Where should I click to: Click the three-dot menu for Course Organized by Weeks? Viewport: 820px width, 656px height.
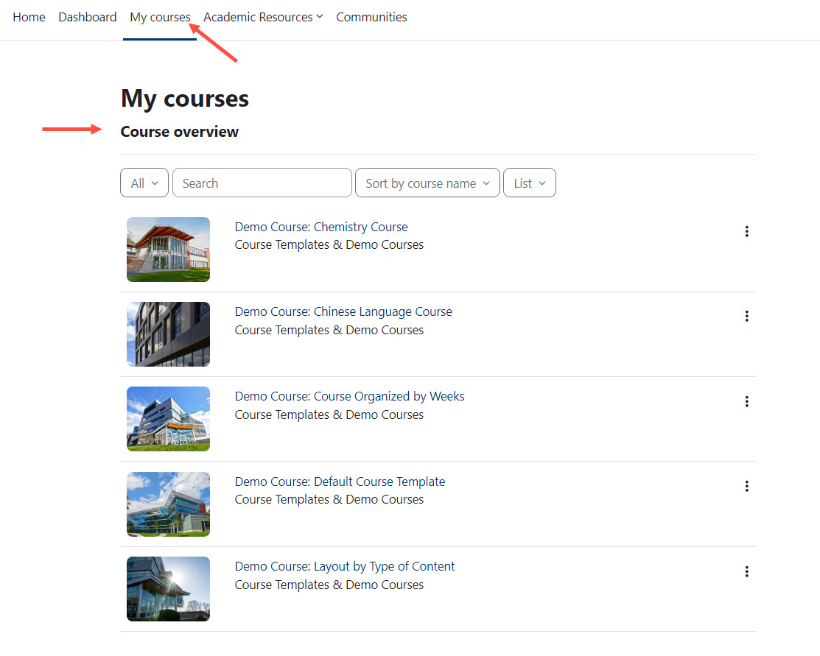coord(746,401)
